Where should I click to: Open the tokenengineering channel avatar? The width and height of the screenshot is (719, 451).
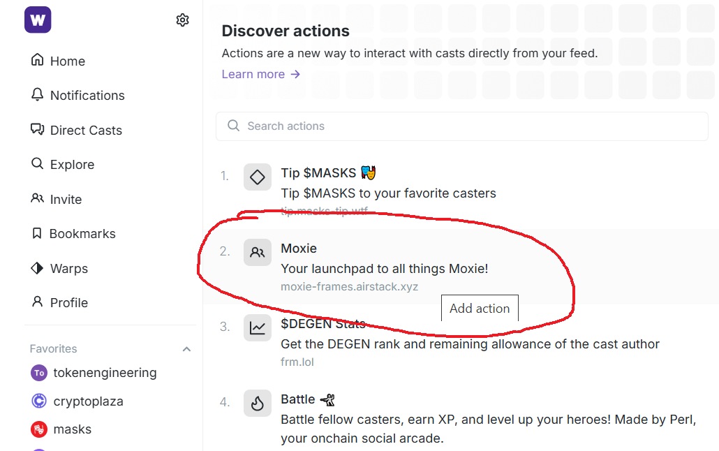[39, 373]
